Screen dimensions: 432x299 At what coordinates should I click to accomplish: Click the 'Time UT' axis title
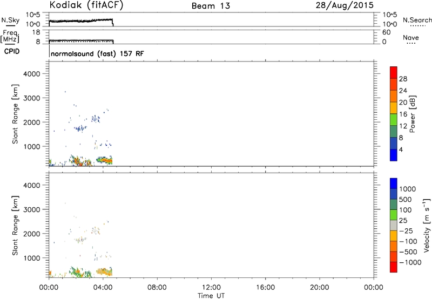click(211, 296)
